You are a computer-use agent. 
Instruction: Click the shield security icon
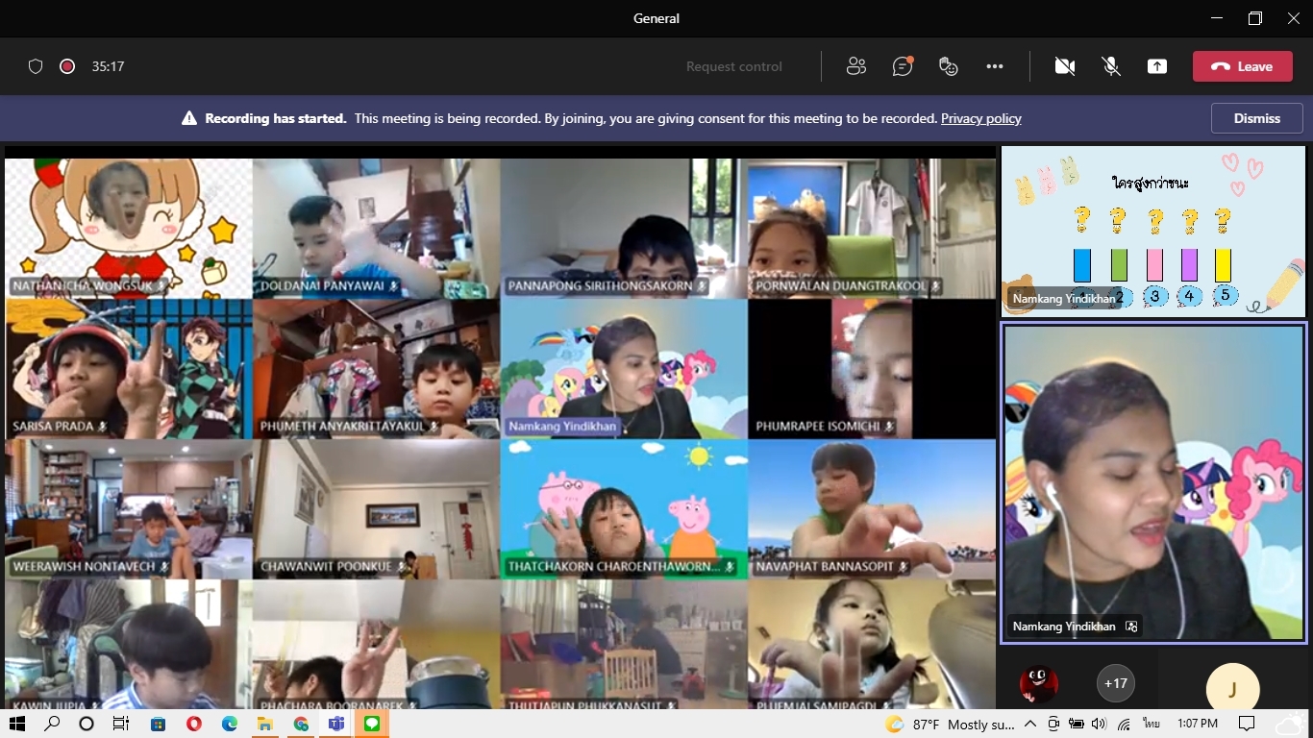pos(36,66)
